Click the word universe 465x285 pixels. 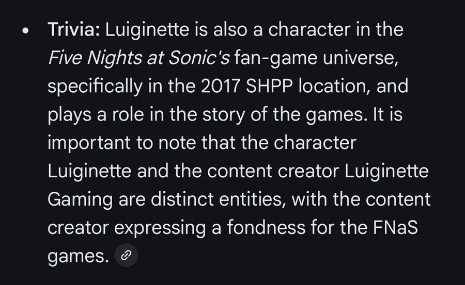pos(361,58)
